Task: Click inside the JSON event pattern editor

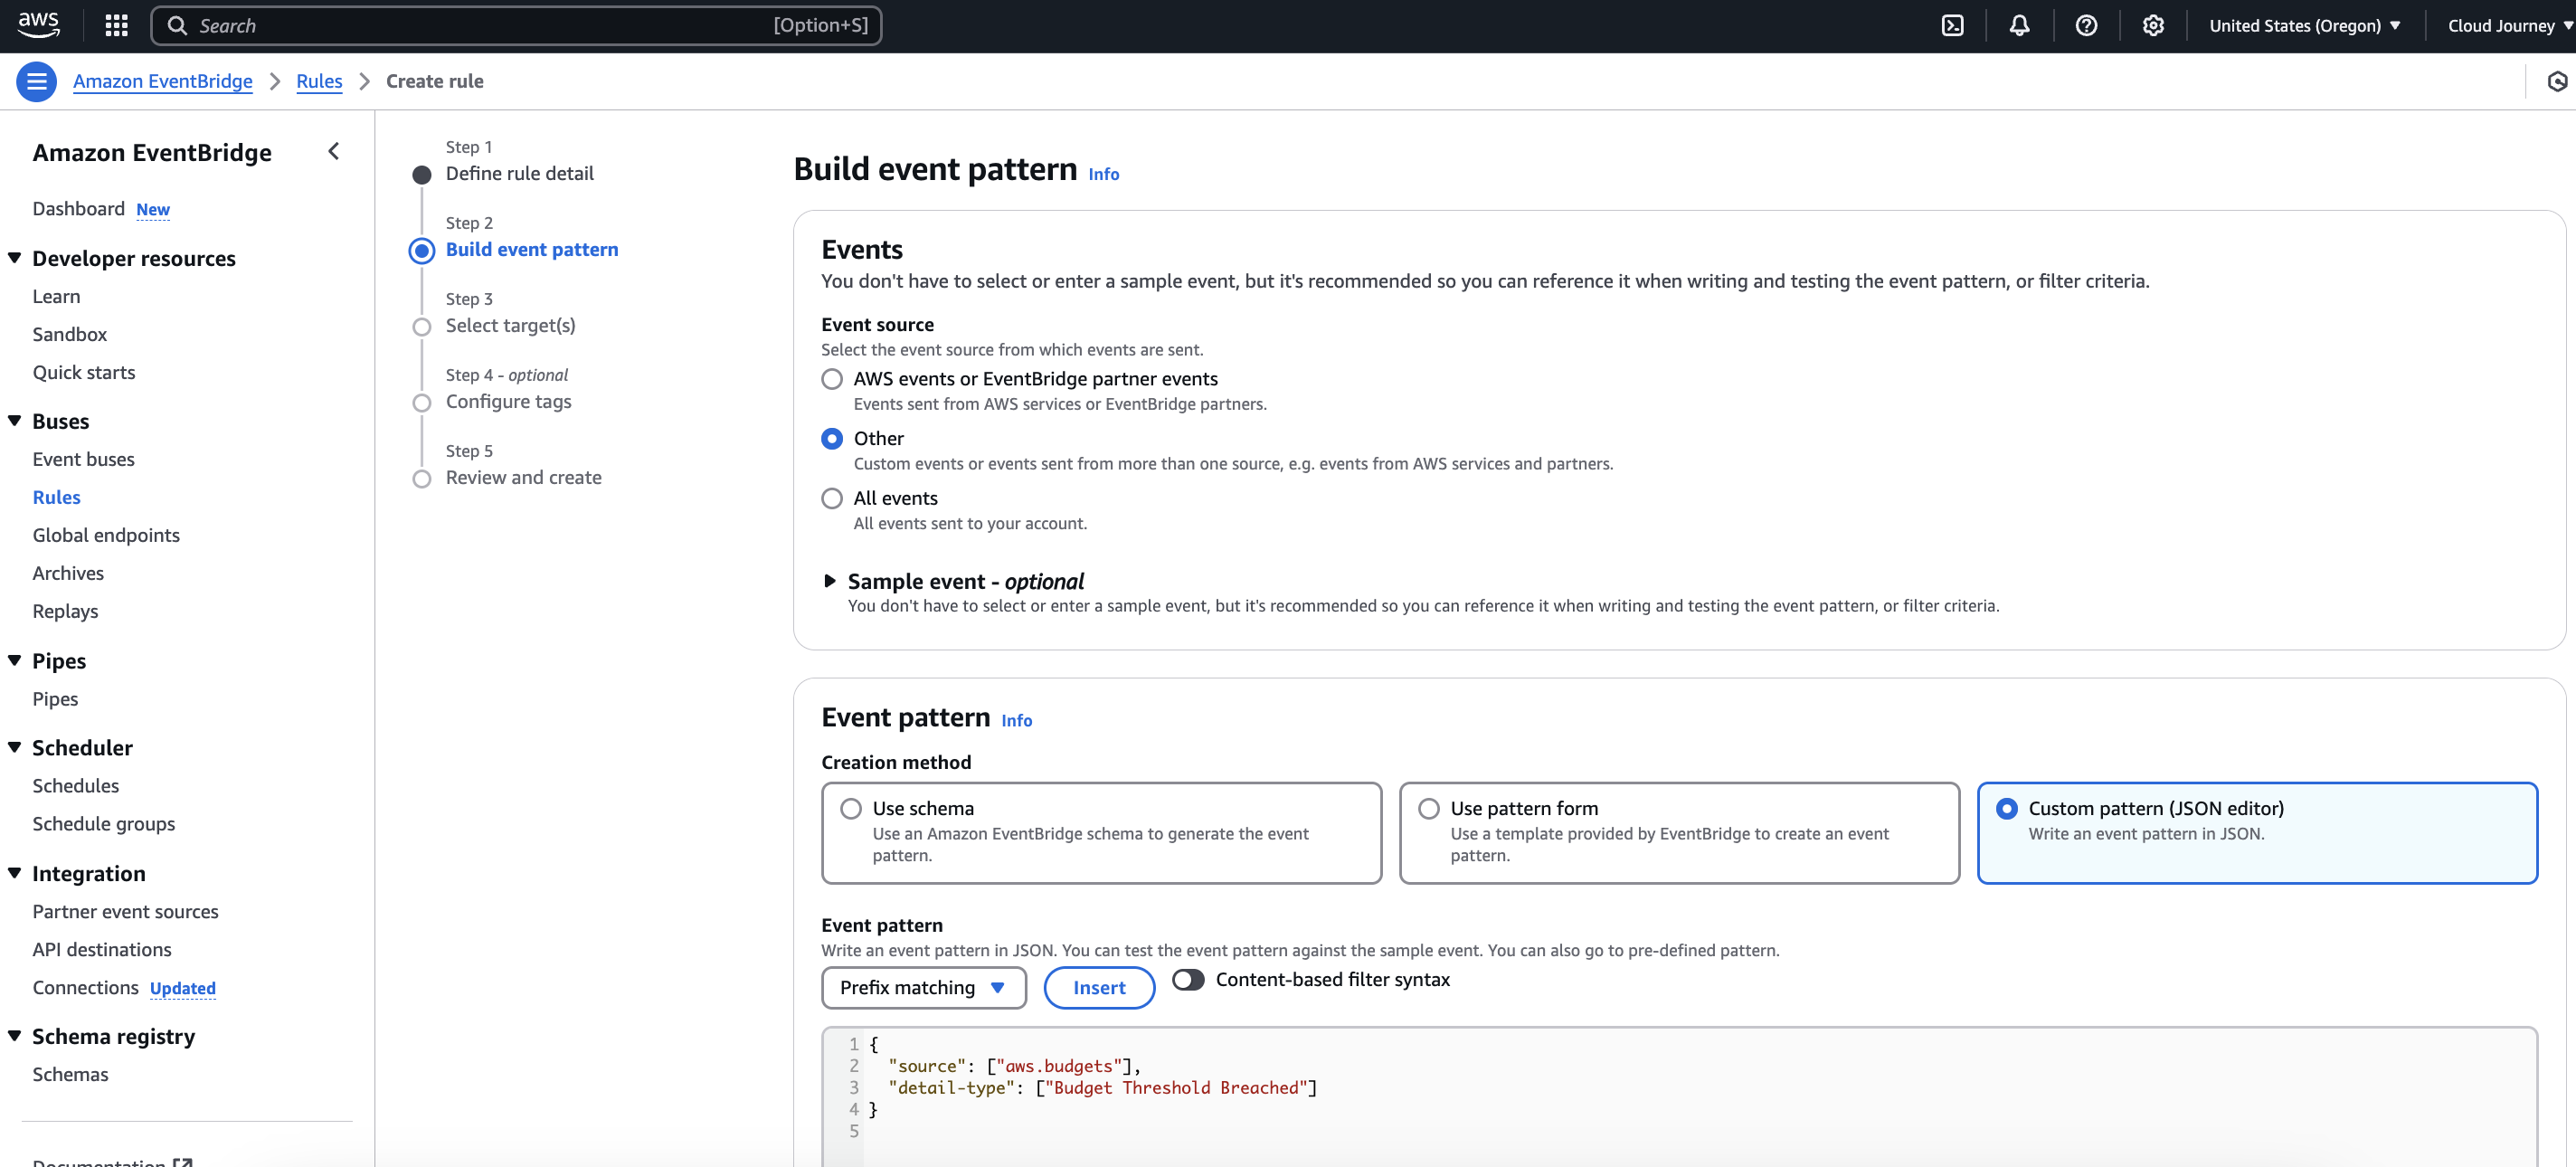Action: pos(1679,1098)
